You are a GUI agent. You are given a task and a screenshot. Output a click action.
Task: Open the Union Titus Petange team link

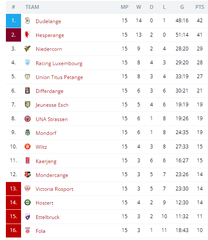[59, 77]
